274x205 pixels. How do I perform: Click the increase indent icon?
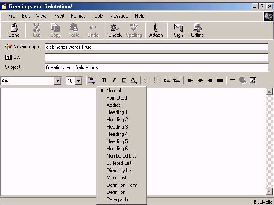tap(177, 80)
